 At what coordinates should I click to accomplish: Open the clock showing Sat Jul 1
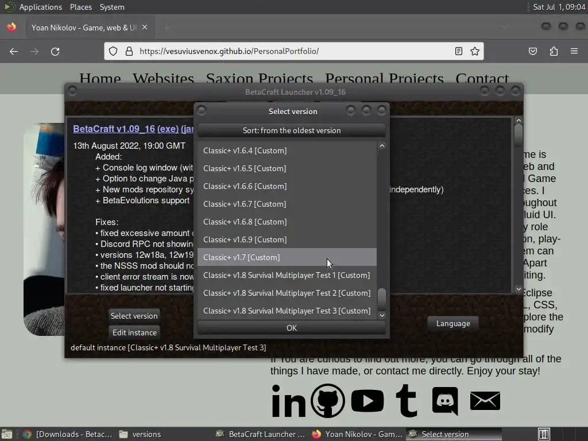click(x=559, y=7)
